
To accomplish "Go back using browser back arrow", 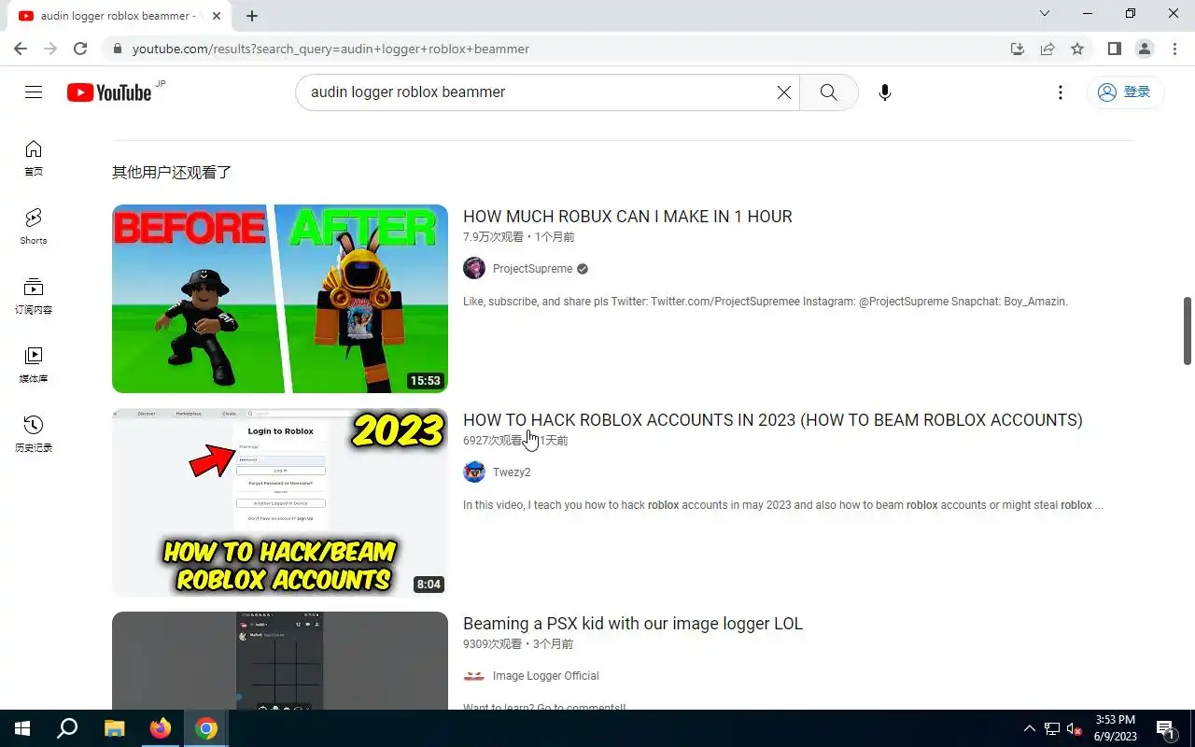I will pos(21,49).
